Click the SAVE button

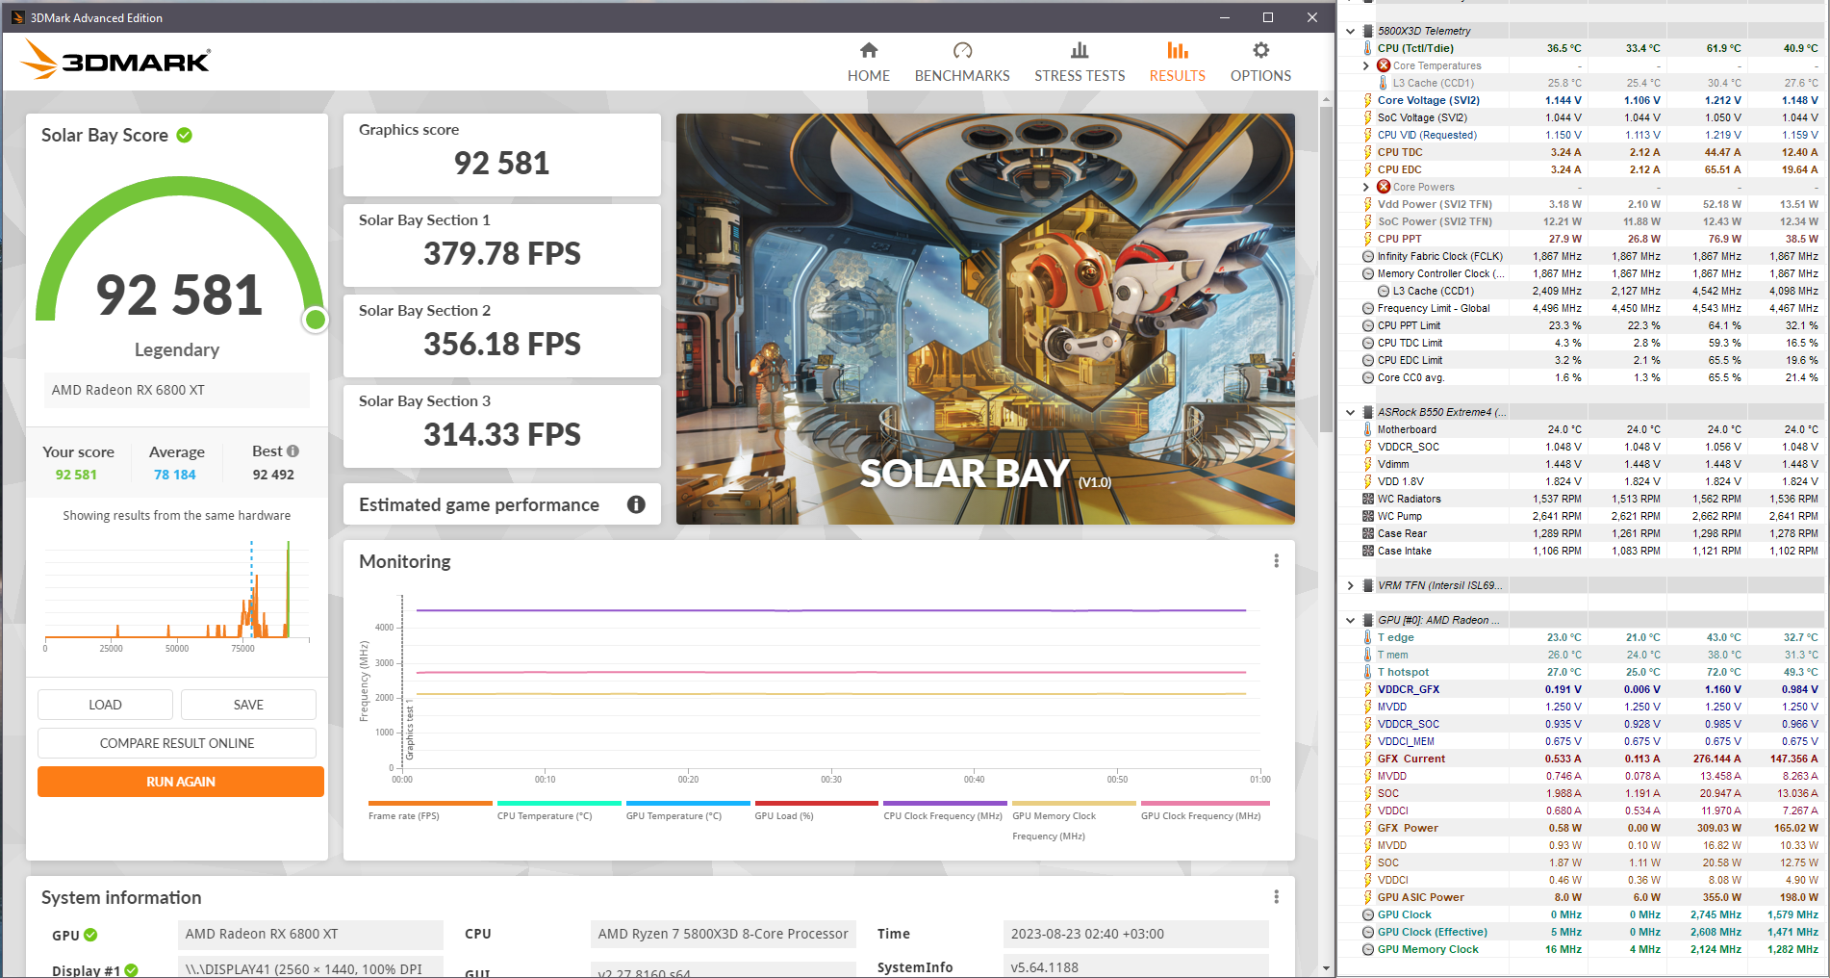tap(248, 705)
